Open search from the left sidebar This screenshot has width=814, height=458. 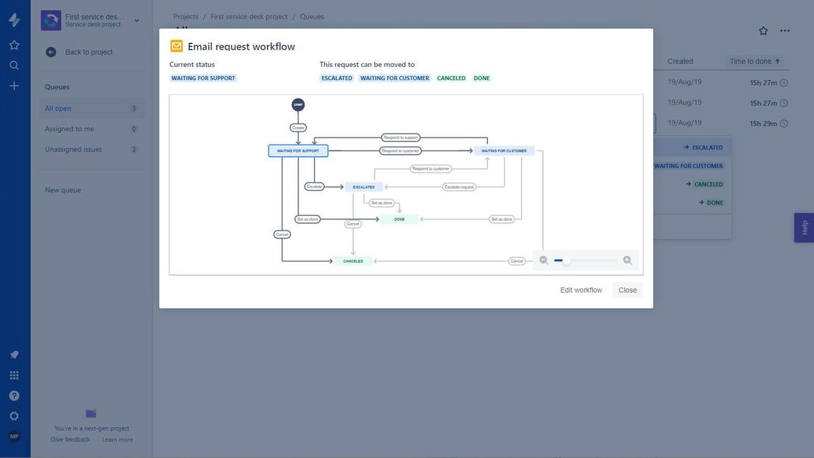tap(14, 64)
